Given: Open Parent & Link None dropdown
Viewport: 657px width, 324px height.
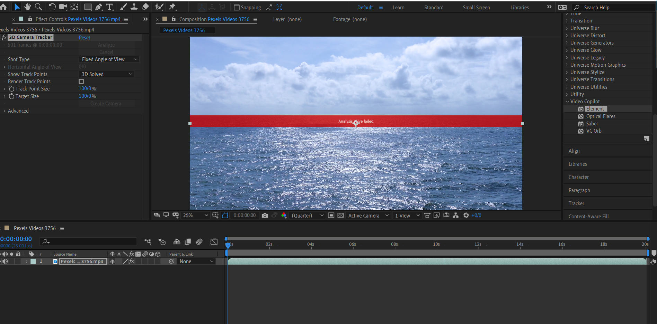Looking at the screenshot, I should click(x=196, y=261).
